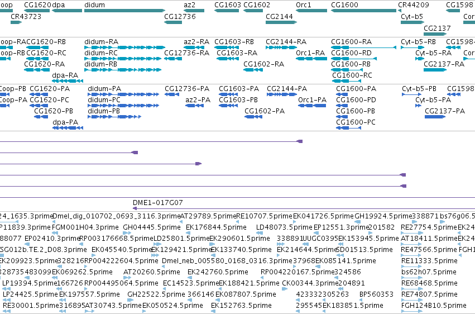Click the CG2144 gene bar
This screenshot has height=314, width=475.
tap(281, 22)
